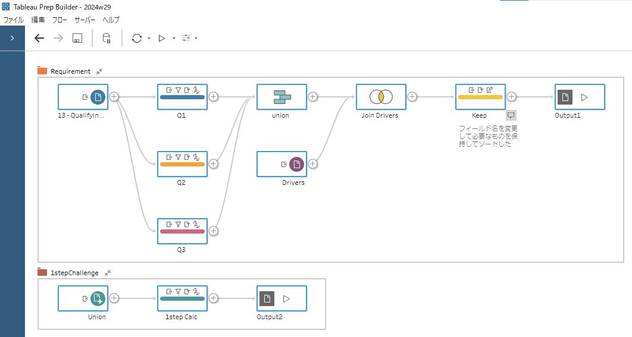Click the plus button after 1step Calc
This screenshot has width=632, height=337.
coord(213,298)
